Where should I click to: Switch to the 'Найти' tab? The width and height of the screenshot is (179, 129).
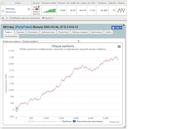point(108,32)
